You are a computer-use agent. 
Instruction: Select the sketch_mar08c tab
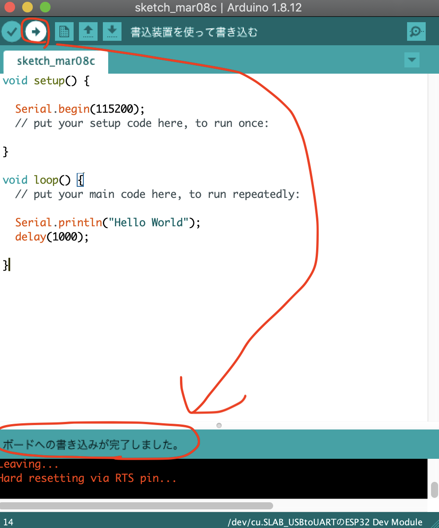pos(56,61)
